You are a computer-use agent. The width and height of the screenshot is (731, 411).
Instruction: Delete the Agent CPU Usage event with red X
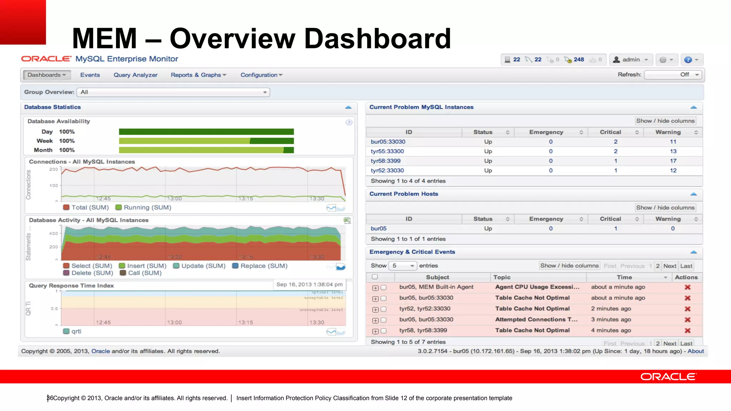687,287
